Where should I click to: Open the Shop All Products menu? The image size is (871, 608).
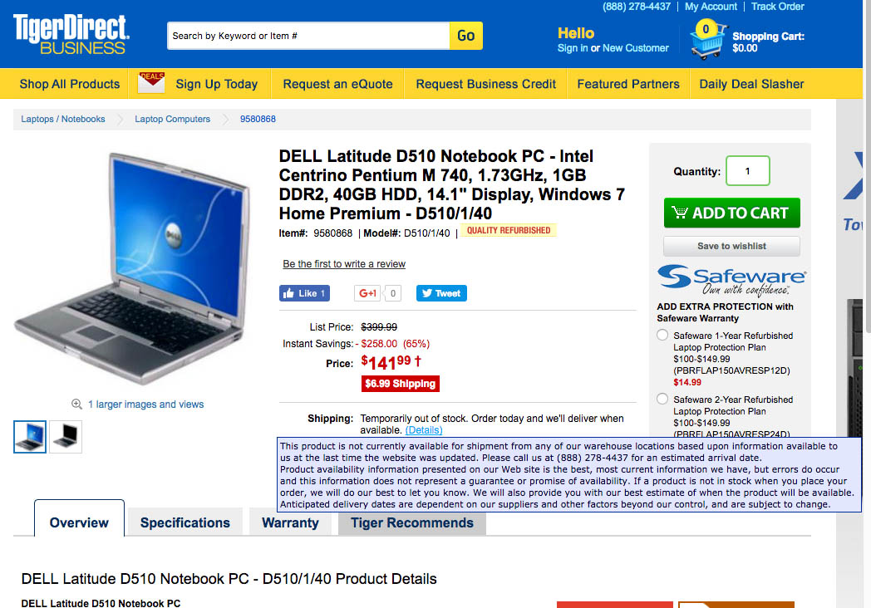click(70, 84)
